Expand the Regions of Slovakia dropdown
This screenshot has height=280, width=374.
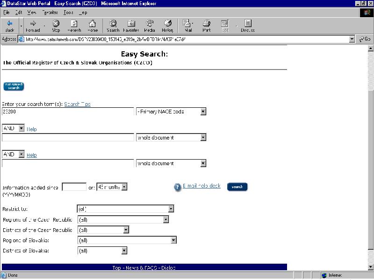(x=173, y=240)
